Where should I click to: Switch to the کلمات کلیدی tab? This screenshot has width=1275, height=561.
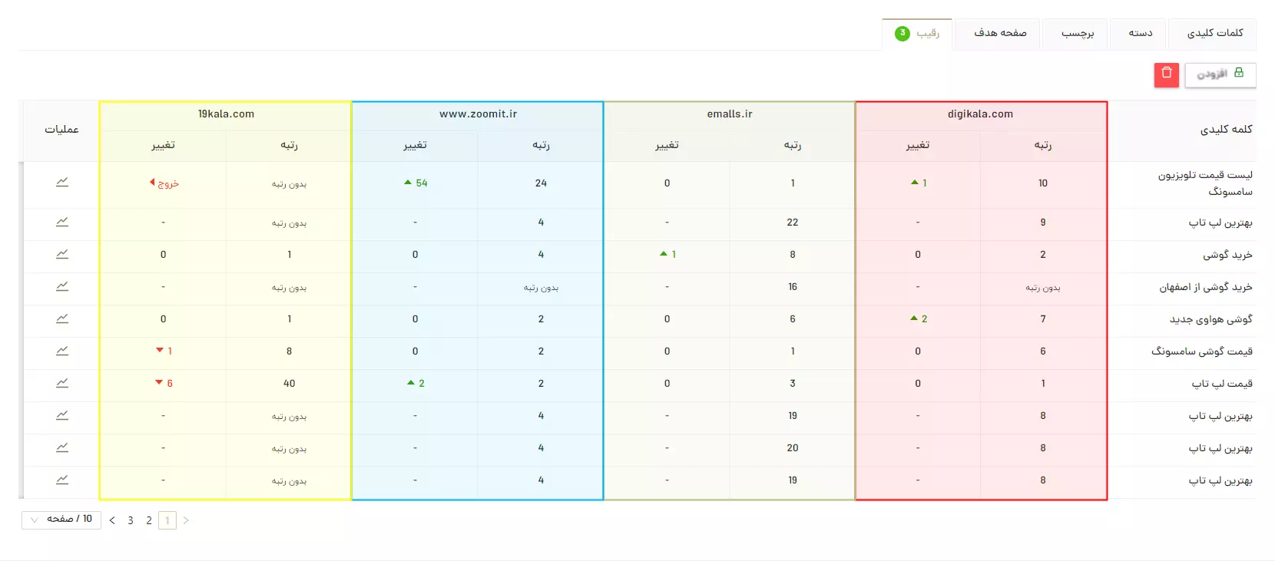[x=1214, y=33]
